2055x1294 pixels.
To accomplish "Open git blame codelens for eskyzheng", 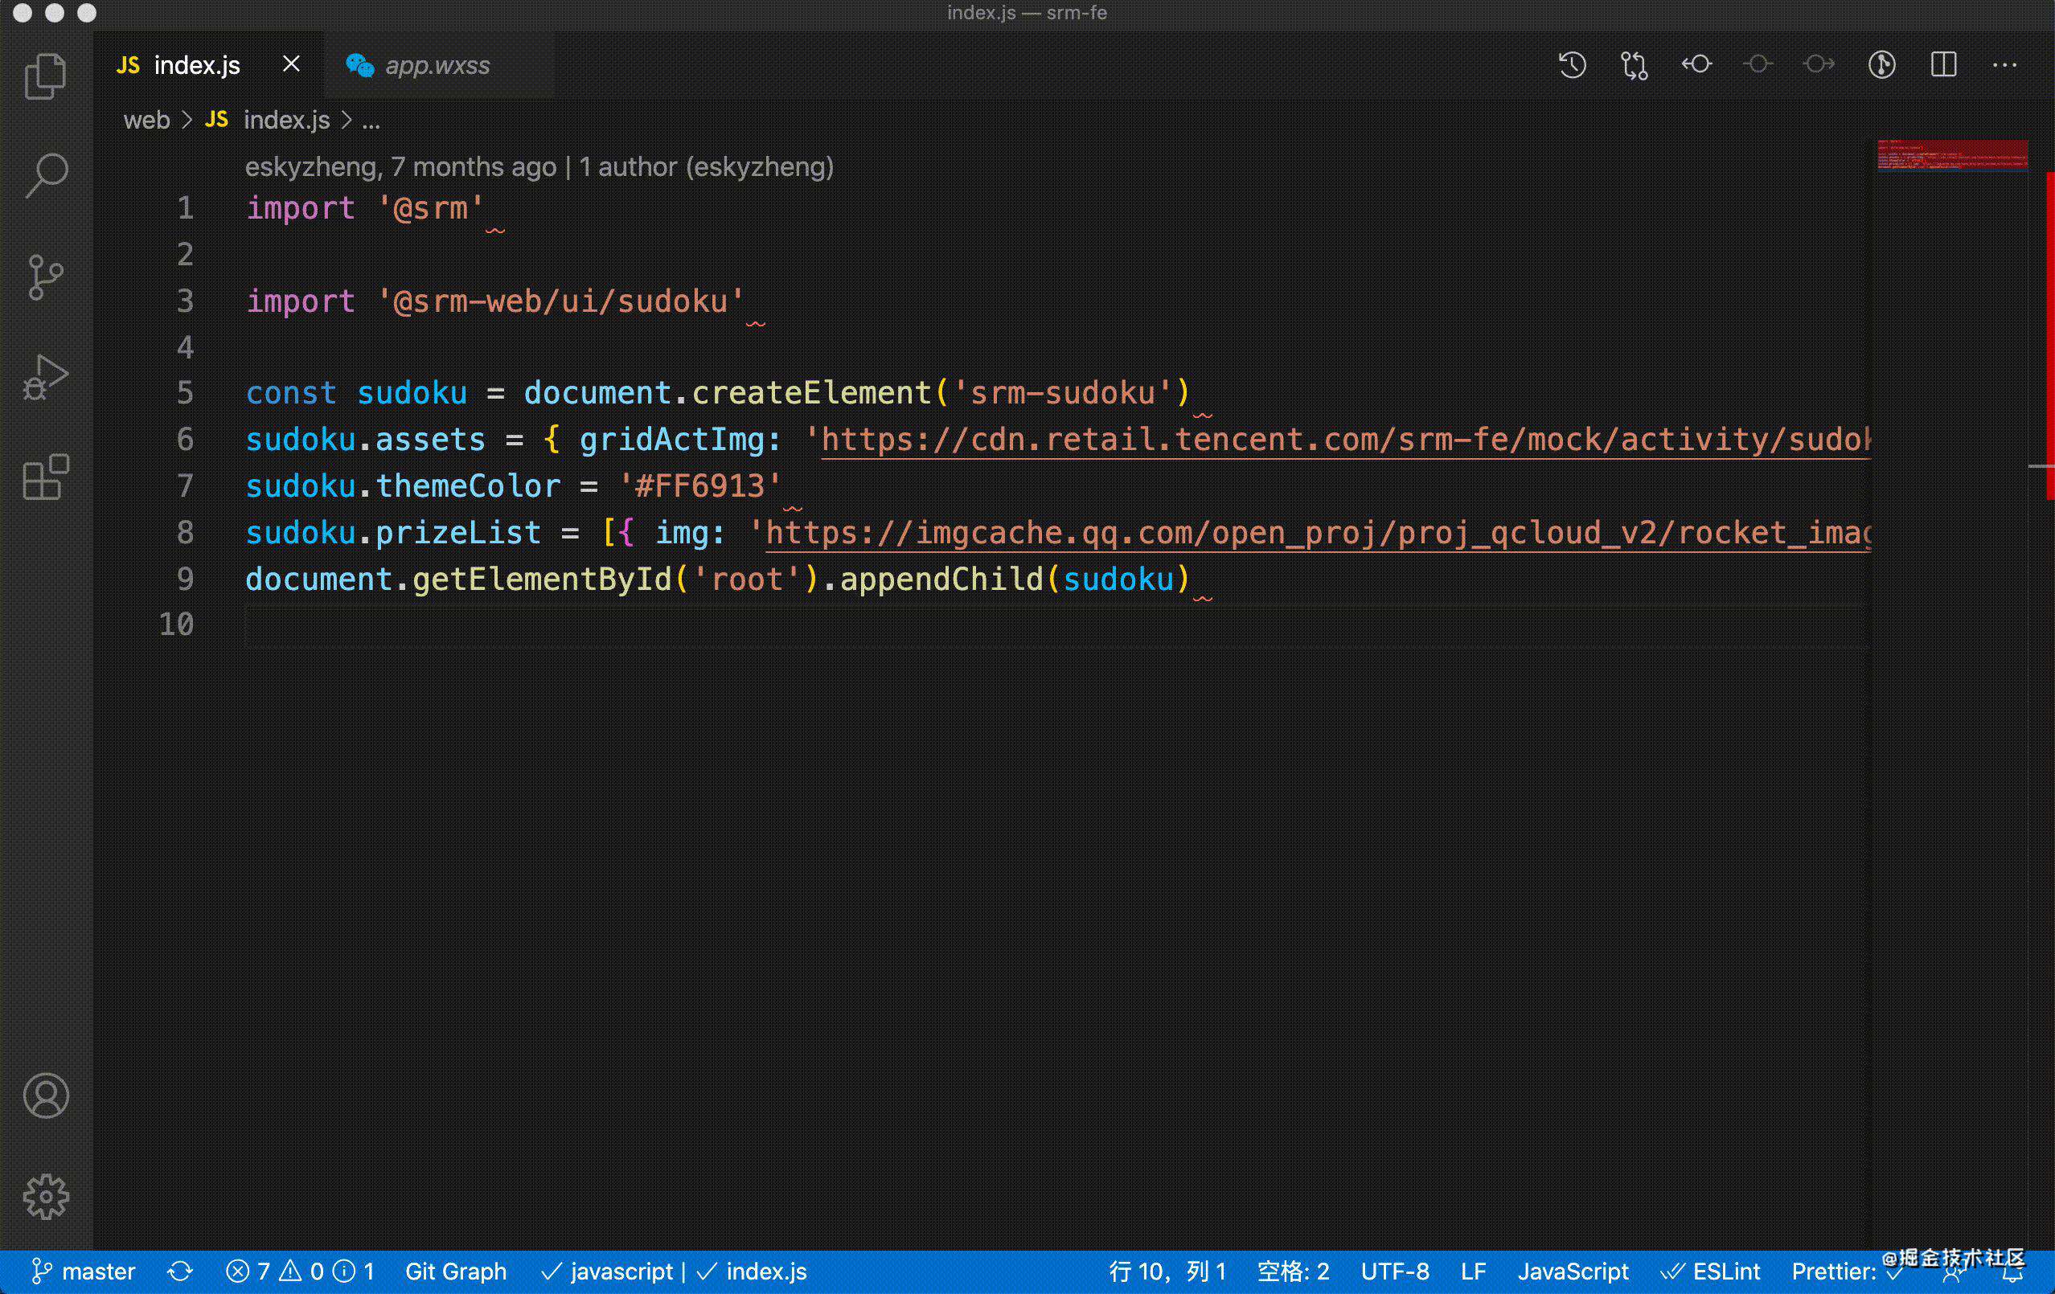I will click(539, 166).
